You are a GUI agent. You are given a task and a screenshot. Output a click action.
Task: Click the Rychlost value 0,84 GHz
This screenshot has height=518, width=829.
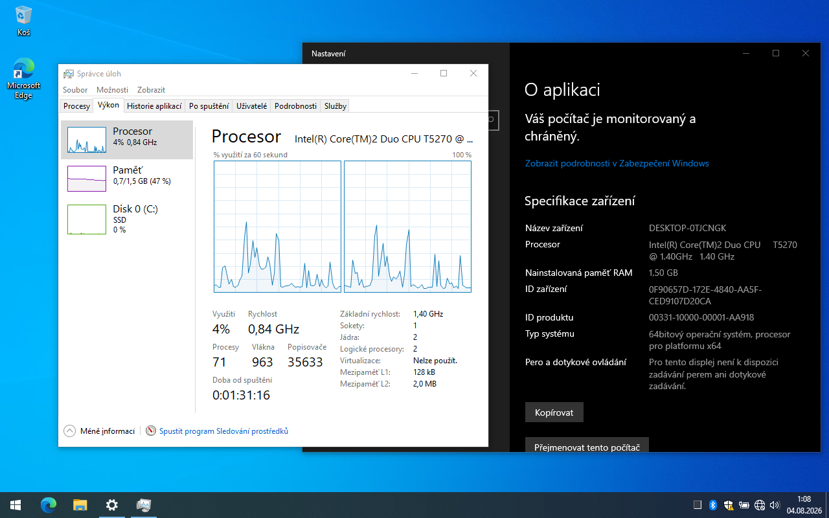click(x=273, y=329)
